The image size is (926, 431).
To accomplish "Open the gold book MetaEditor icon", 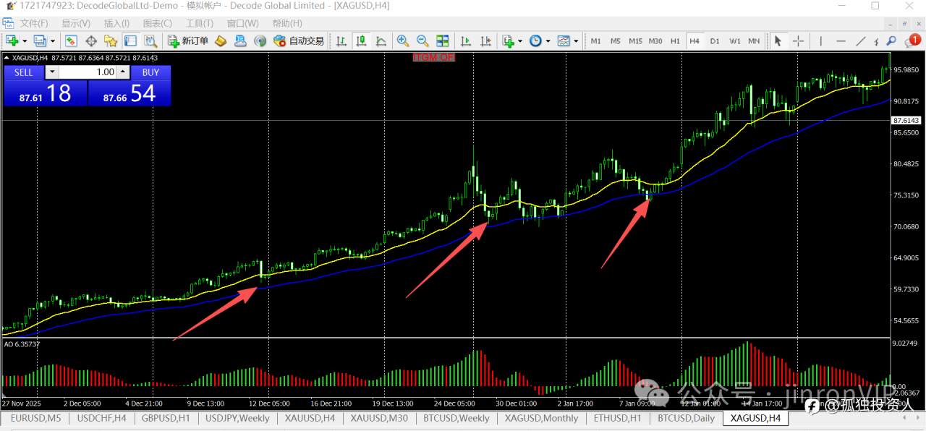I will (x=221, y=41).
